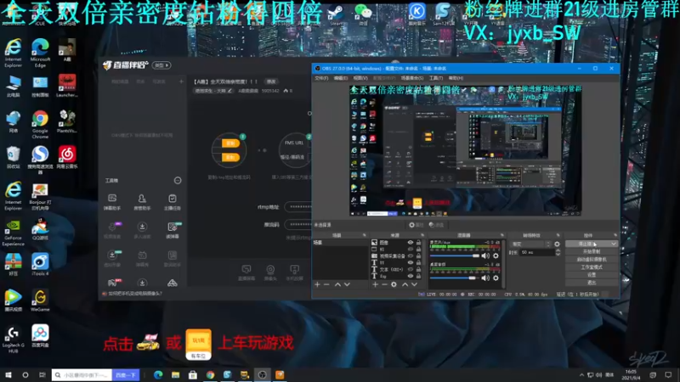Open OBS 视图(V) menu
680x382 pixels.
click(360, 78)
